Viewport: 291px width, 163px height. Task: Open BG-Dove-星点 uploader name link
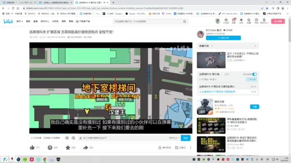pyautogui.click(x=214, y=30)
